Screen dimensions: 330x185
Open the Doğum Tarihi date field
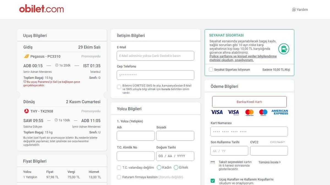[x=175, y=156]
